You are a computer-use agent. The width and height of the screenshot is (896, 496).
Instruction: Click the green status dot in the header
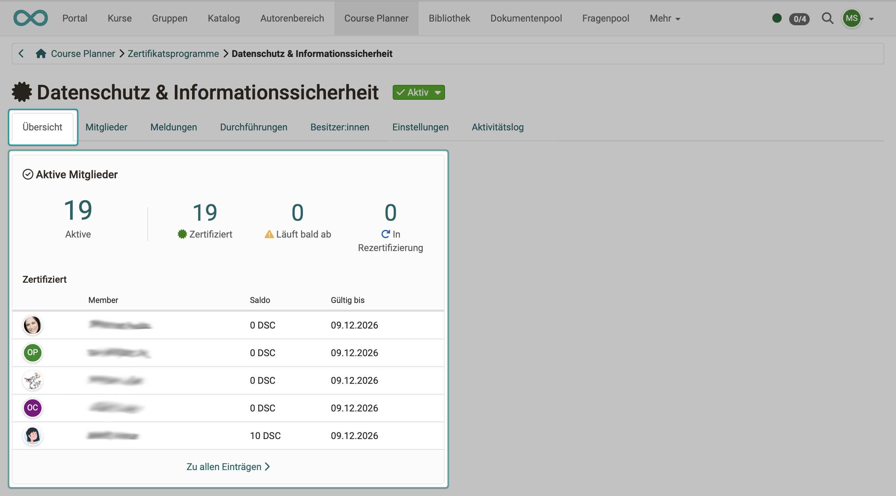[x=777, y=19]
